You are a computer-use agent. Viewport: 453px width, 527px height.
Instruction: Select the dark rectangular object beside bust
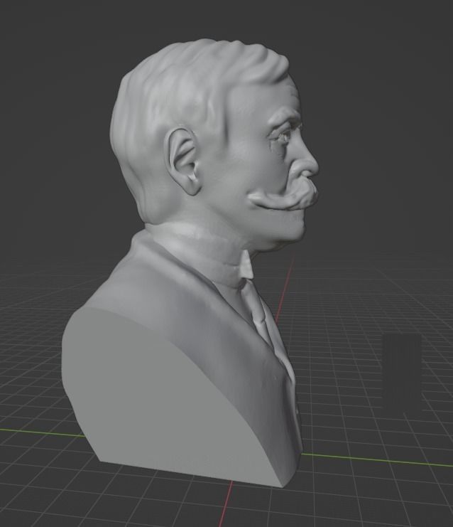(402, 371)
